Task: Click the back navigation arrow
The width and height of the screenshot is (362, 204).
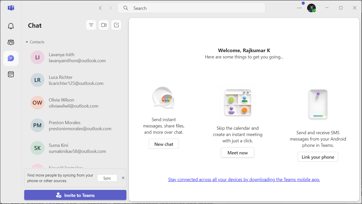Action: coord(100,8)
